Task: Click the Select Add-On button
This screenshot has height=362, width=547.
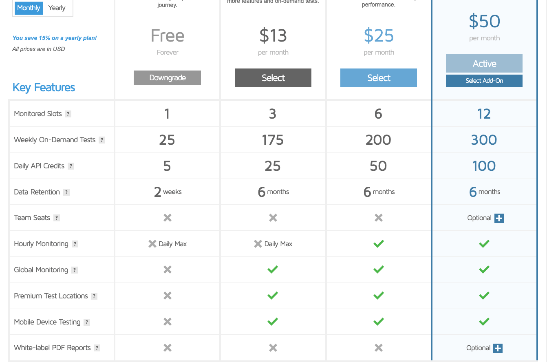Action: [484, 81]
